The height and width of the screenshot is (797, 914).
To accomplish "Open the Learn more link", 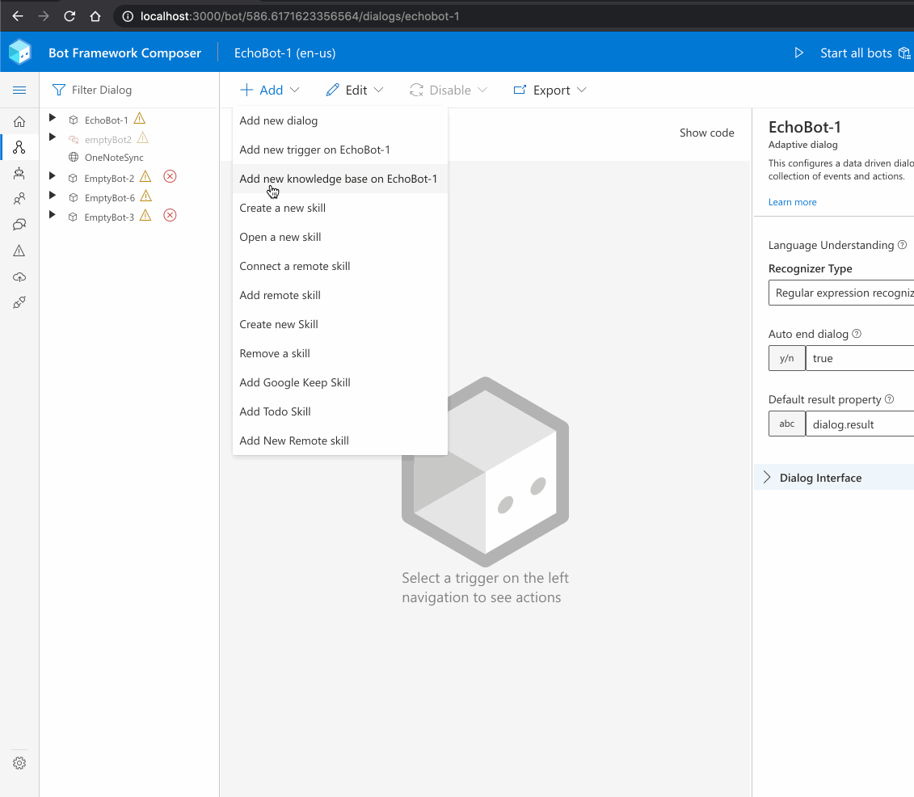I will (792, 202).
